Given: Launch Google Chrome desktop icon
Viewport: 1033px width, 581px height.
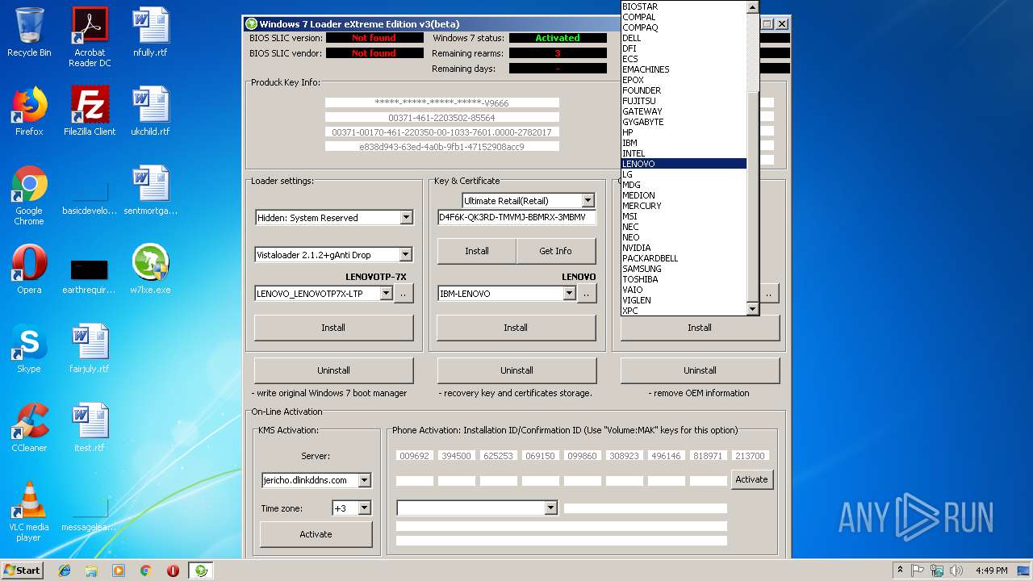Looking at the screenshot, I should tap(29, 196).
